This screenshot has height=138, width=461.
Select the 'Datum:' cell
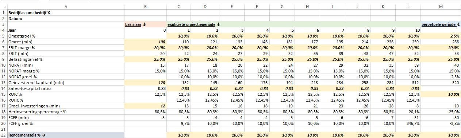[66, 18]
